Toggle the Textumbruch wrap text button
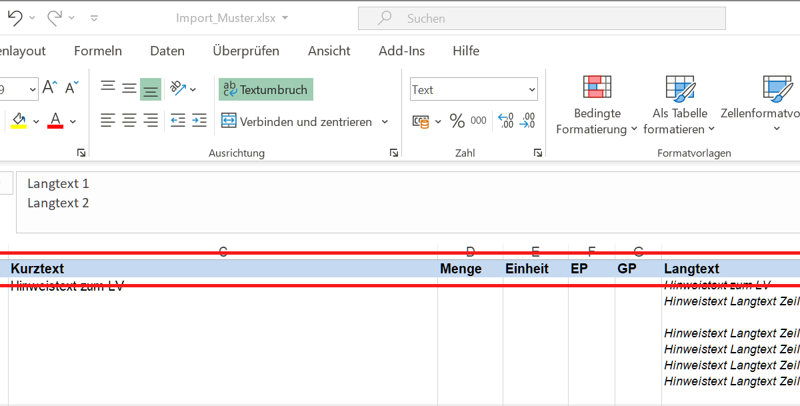 pyautogui.click(x=266, y=89)
